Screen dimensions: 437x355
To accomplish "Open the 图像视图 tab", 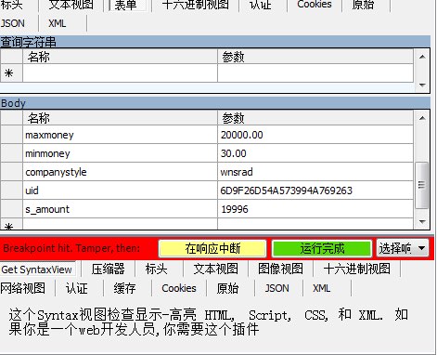I will point(280,269).
